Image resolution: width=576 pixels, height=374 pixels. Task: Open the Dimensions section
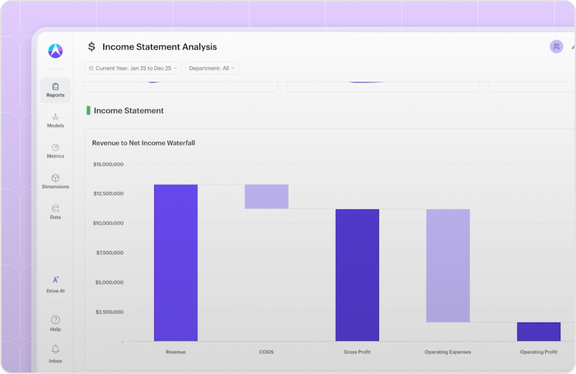click(x=56, y=182)
